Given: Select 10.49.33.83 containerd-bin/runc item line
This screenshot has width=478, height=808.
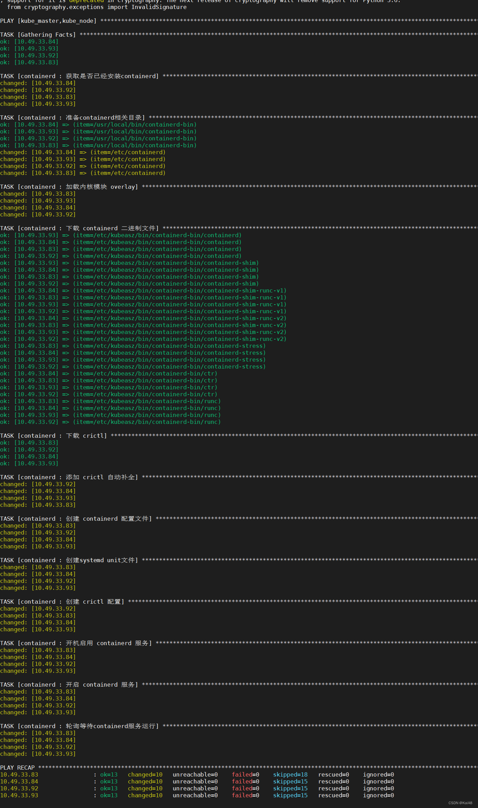Looking at the screenshot, I should 111,401.
